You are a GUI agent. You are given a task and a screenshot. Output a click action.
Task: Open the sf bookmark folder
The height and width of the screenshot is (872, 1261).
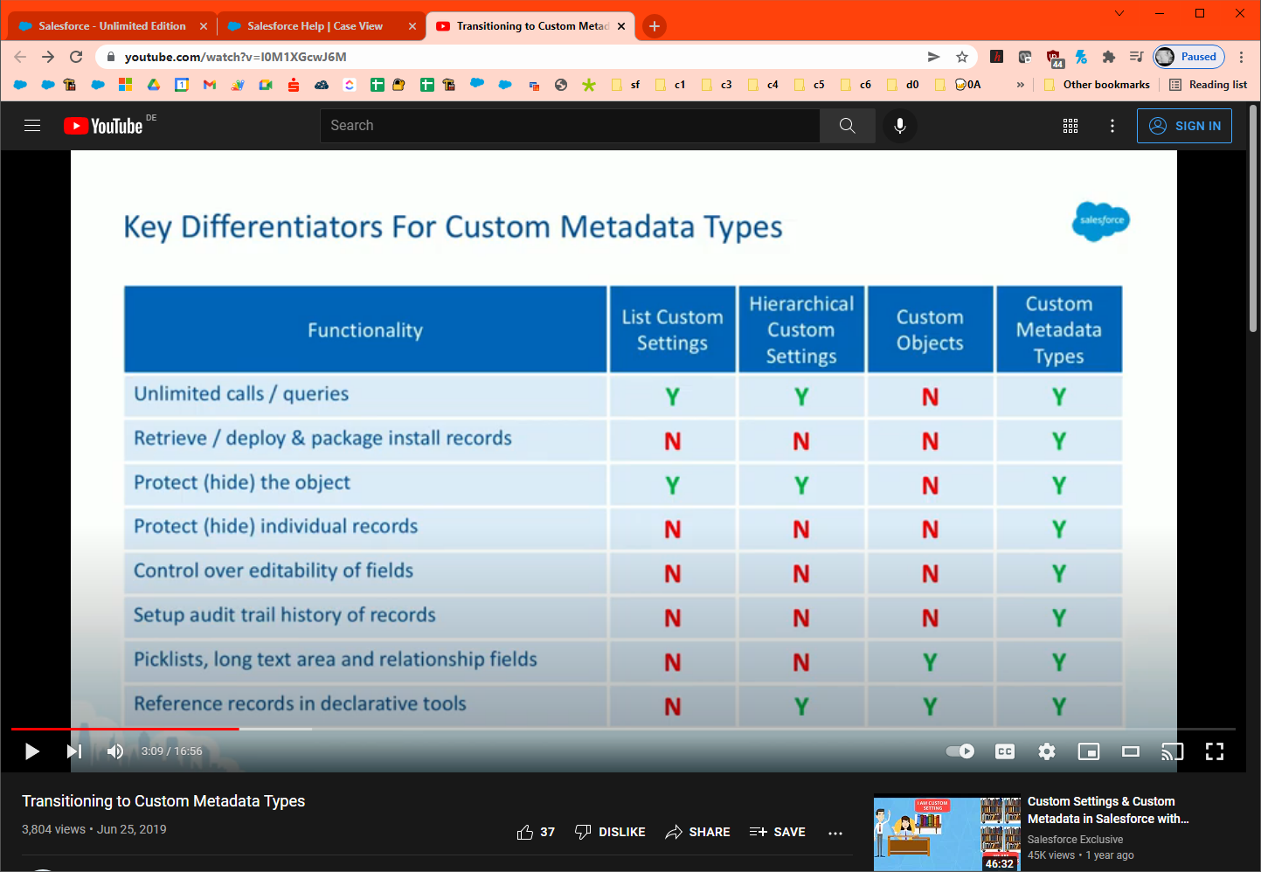coord(626,85)
